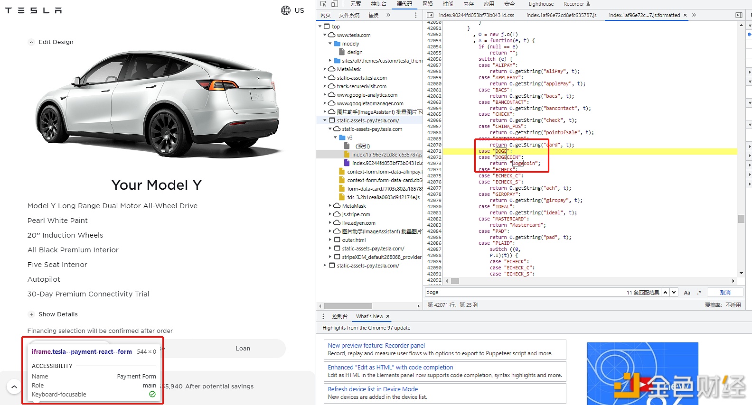The height and width of the screenshot is (405, 752).
Task: Collapse the modely folder
Action: (x=330, y=44)
